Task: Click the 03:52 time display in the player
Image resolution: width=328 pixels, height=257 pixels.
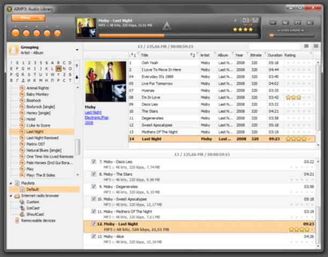Action: [x=250, y=20]
